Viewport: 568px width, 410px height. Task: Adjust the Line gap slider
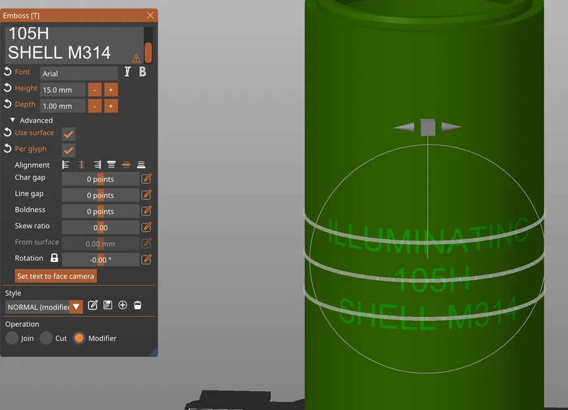coord(100,195)
